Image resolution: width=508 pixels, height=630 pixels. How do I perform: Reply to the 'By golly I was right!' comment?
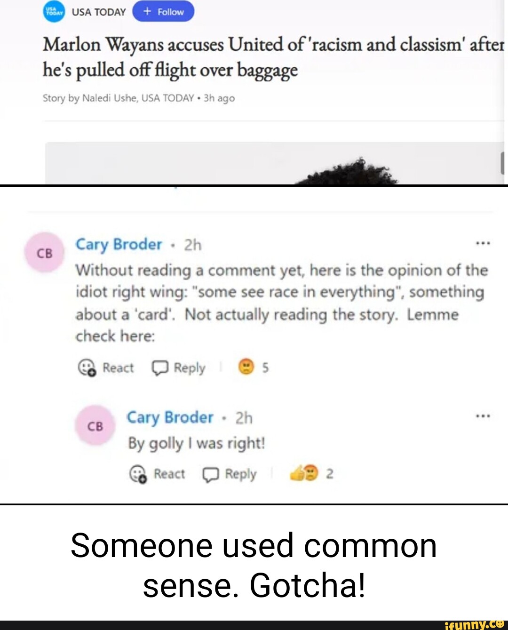pos(230,474)
